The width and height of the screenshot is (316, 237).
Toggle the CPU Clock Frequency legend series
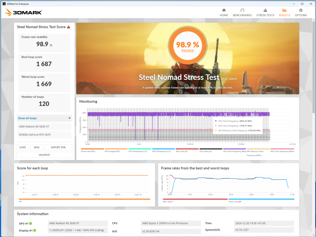coord(235,150)
